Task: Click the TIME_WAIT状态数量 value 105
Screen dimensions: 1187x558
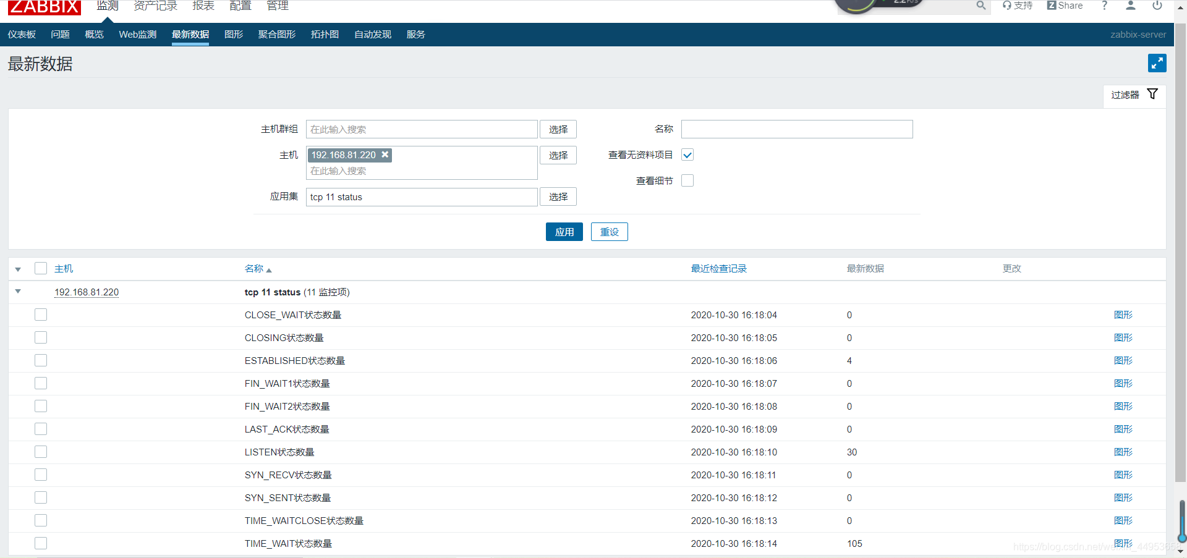Action: click(x=854, y=544)
